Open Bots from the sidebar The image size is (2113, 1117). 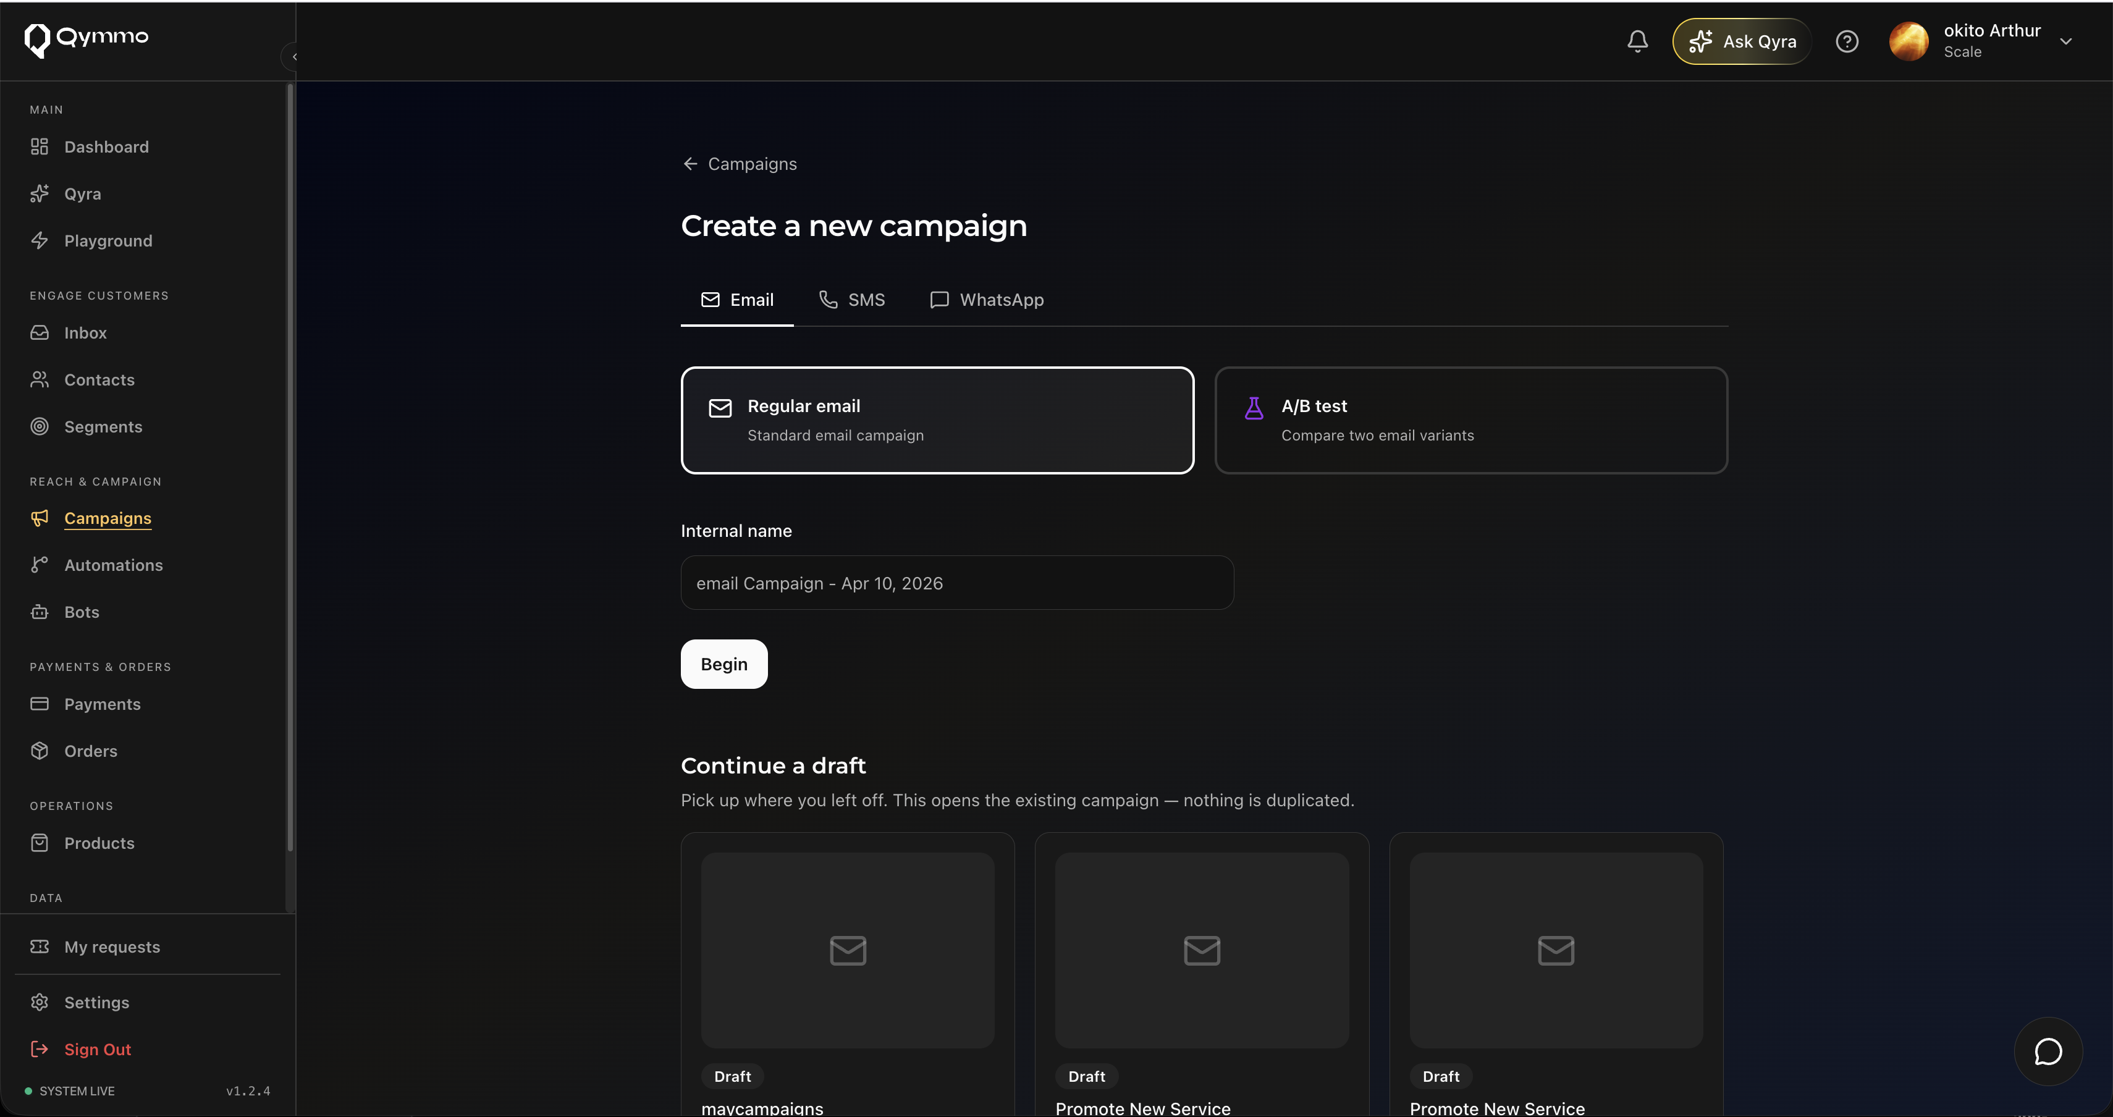[81, 612]
